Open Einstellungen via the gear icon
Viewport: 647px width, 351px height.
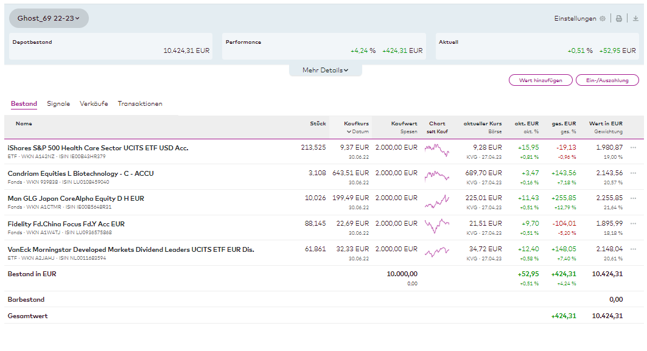pyautogui.click(x=603, y=19)
